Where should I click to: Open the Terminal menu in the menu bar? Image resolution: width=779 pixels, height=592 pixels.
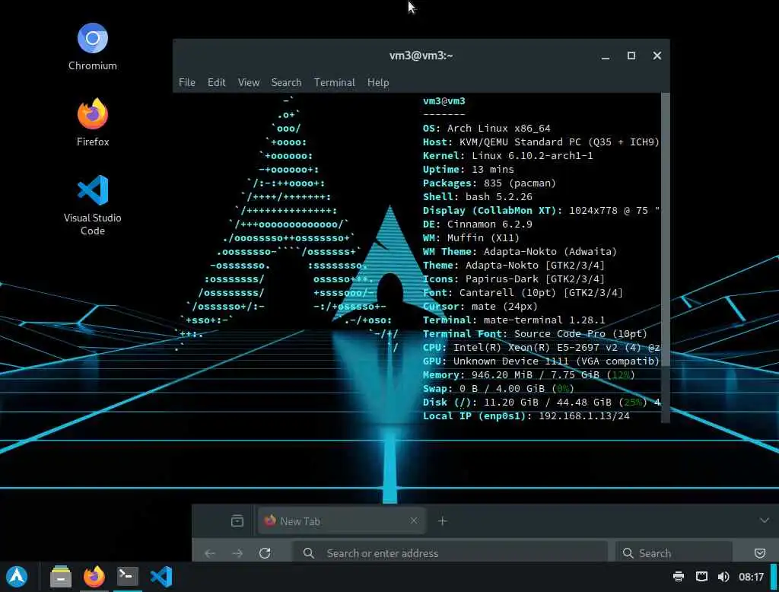[335, 82]
